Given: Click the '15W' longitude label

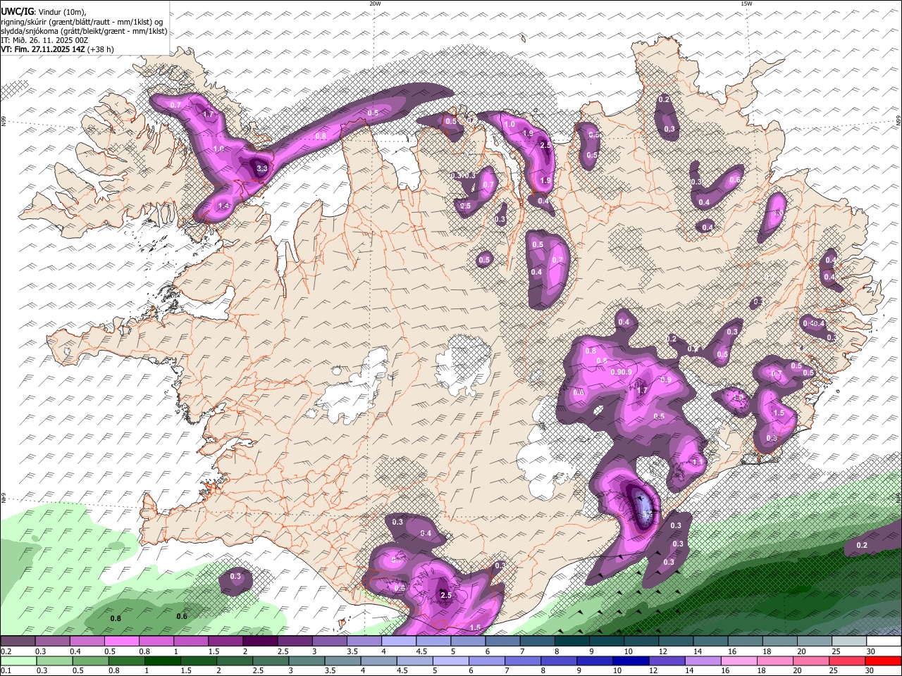Looking at the screenshot, I should pyautogui.click(x=746, y=4).
